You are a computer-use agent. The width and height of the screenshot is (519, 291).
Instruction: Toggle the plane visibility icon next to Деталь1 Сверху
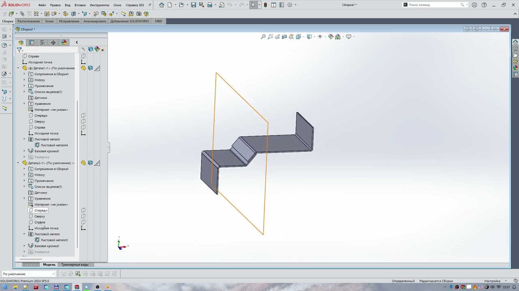coord(84,121)
